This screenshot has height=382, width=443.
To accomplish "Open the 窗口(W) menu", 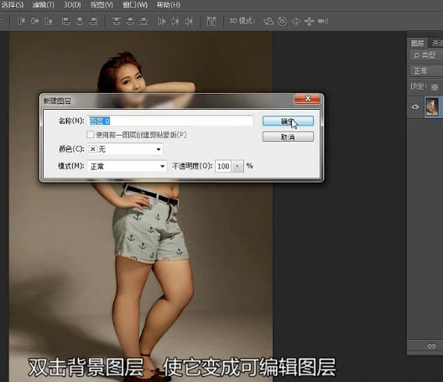I will [135, 5].
